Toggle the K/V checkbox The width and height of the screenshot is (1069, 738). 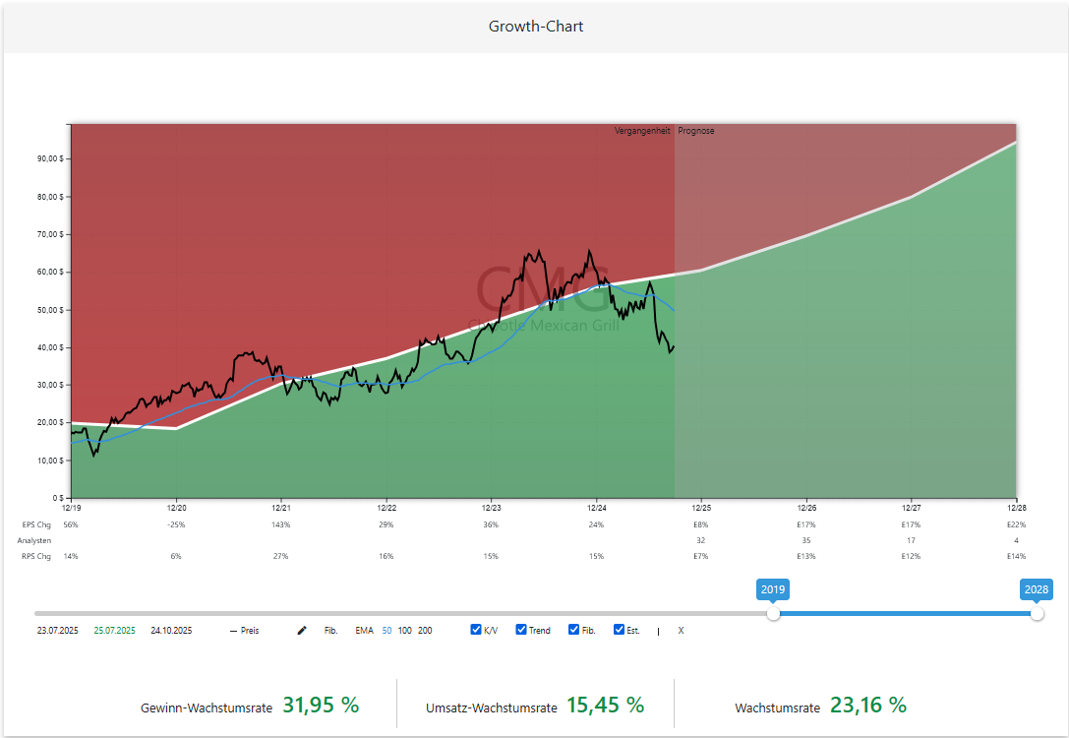(476, 630)
